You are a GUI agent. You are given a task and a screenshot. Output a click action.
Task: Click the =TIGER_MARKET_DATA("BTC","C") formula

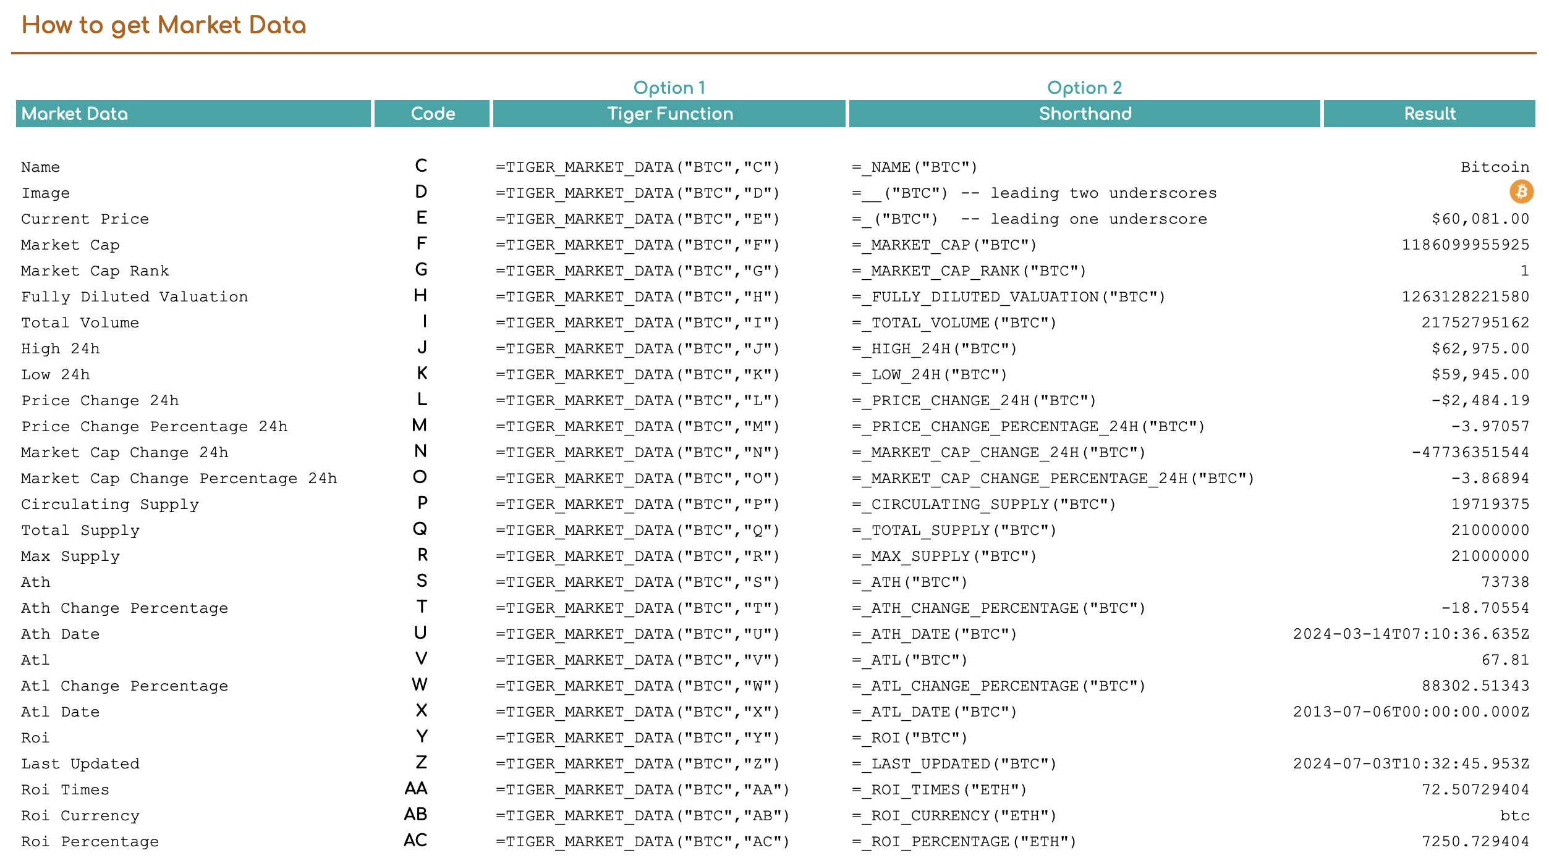[x=638, y=167]
